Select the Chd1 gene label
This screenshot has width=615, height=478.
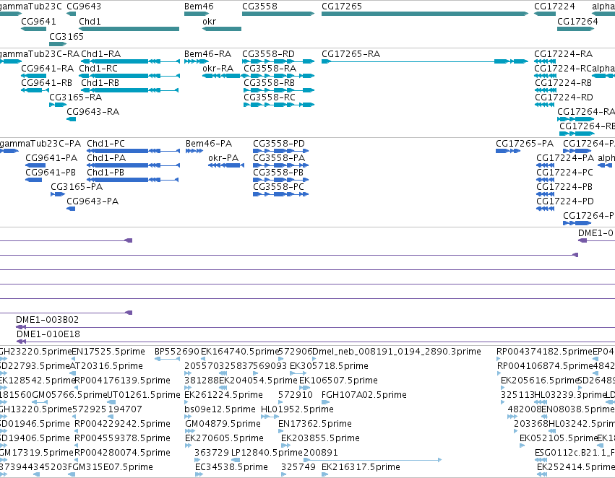coord(90,21)
